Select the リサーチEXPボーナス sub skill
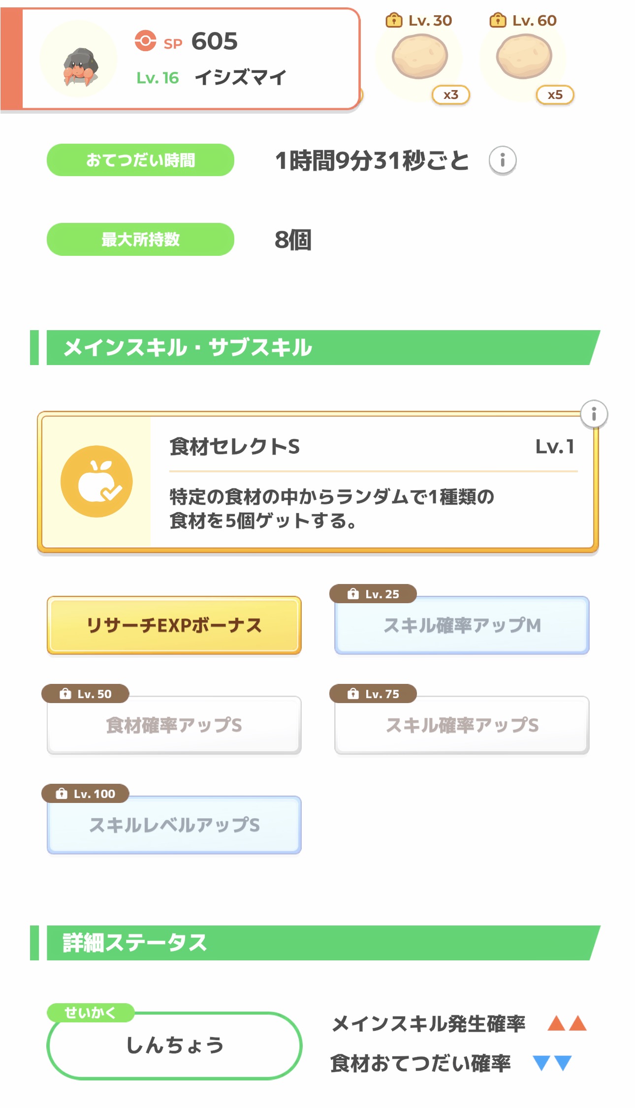Image resolution: width=635 pixels, height=1108 pixels. click(x=174, y=625)
